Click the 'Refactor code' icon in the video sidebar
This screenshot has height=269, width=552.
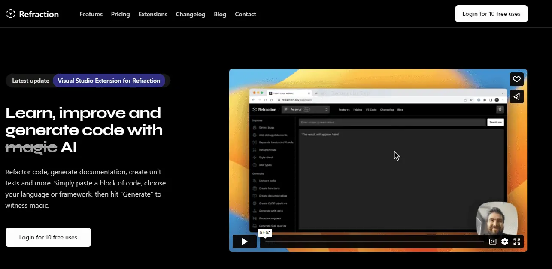[x=255, y=150]
